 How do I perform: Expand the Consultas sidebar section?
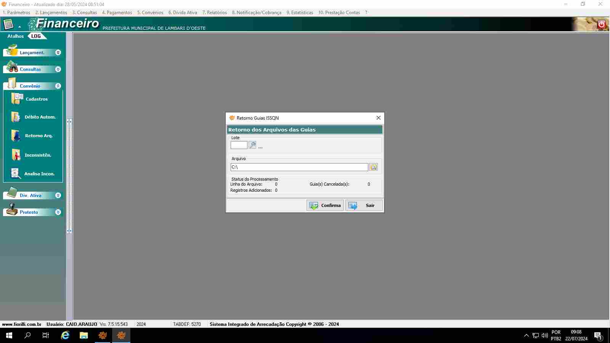tap(58, 69)
